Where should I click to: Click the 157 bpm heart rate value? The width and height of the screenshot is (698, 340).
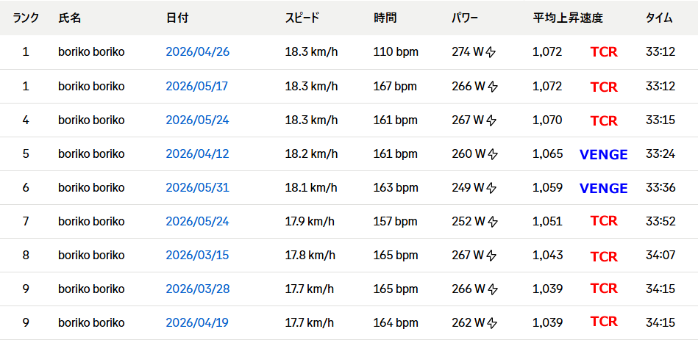tap(396, 221)
